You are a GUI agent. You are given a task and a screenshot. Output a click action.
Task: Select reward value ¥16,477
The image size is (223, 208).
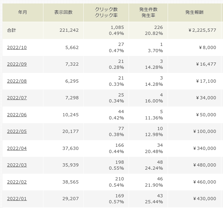pos(206,64)
